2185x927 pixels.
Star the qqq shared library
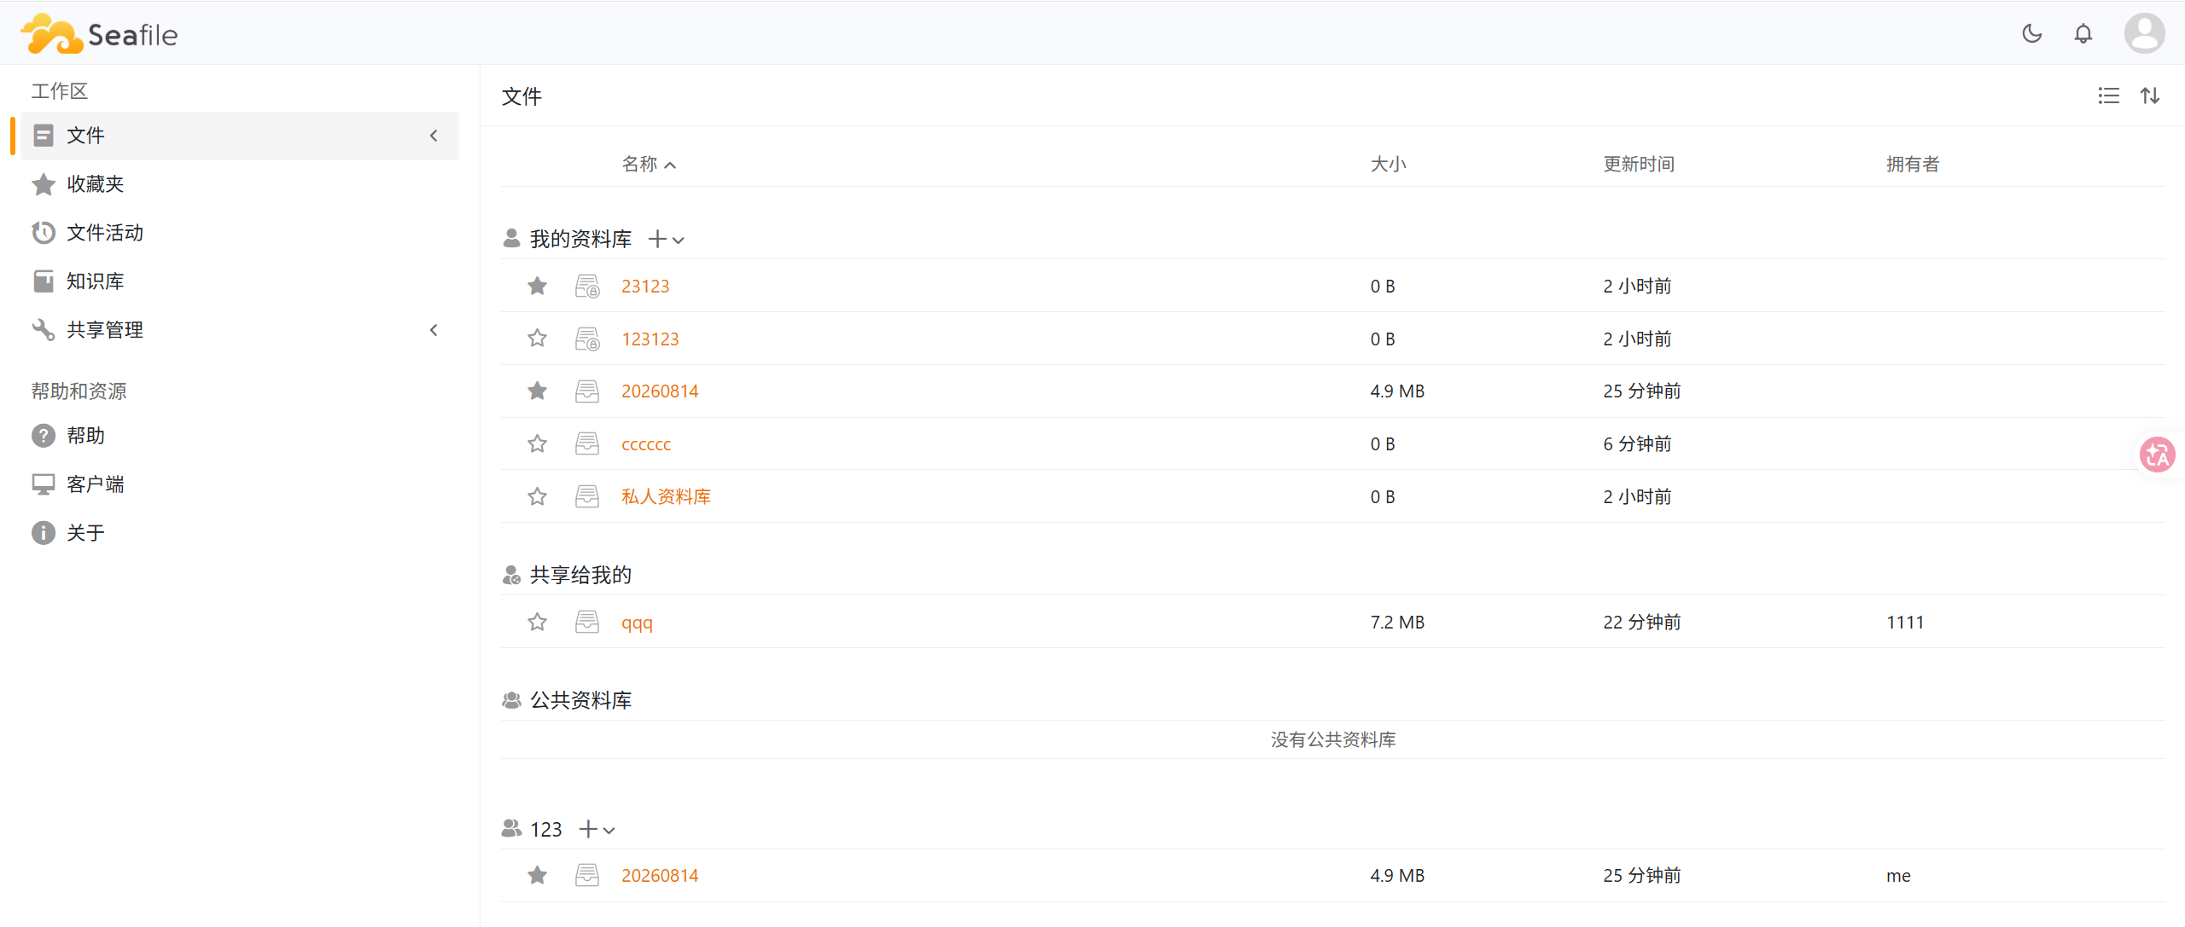[537, 622]
